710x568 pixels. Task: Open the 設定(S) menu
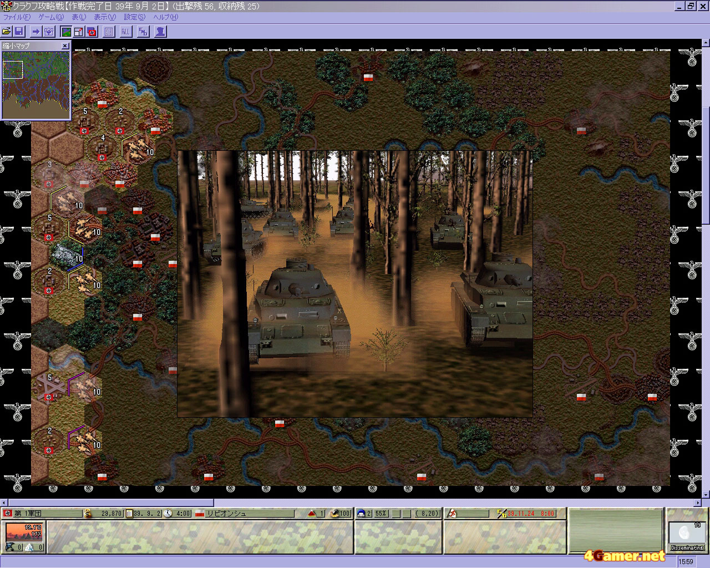(x=134, y=17)
